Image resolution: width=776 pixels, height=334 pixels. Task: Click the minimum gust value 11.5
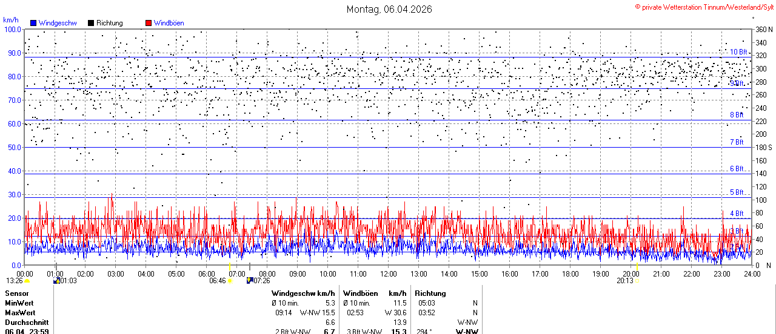pos(400,303)
